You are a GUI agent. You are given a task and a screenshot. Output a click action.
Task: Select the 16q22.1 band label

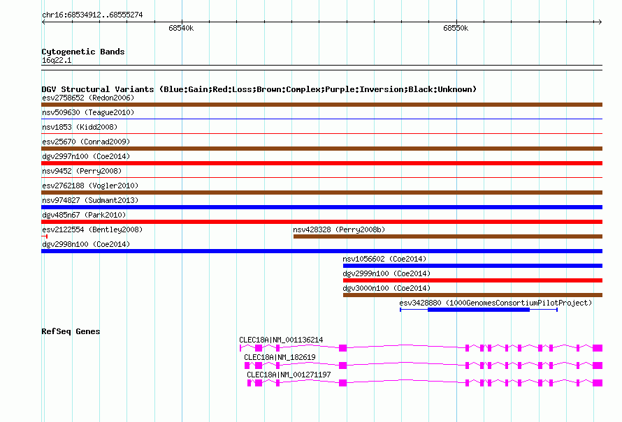click(57, 60)
